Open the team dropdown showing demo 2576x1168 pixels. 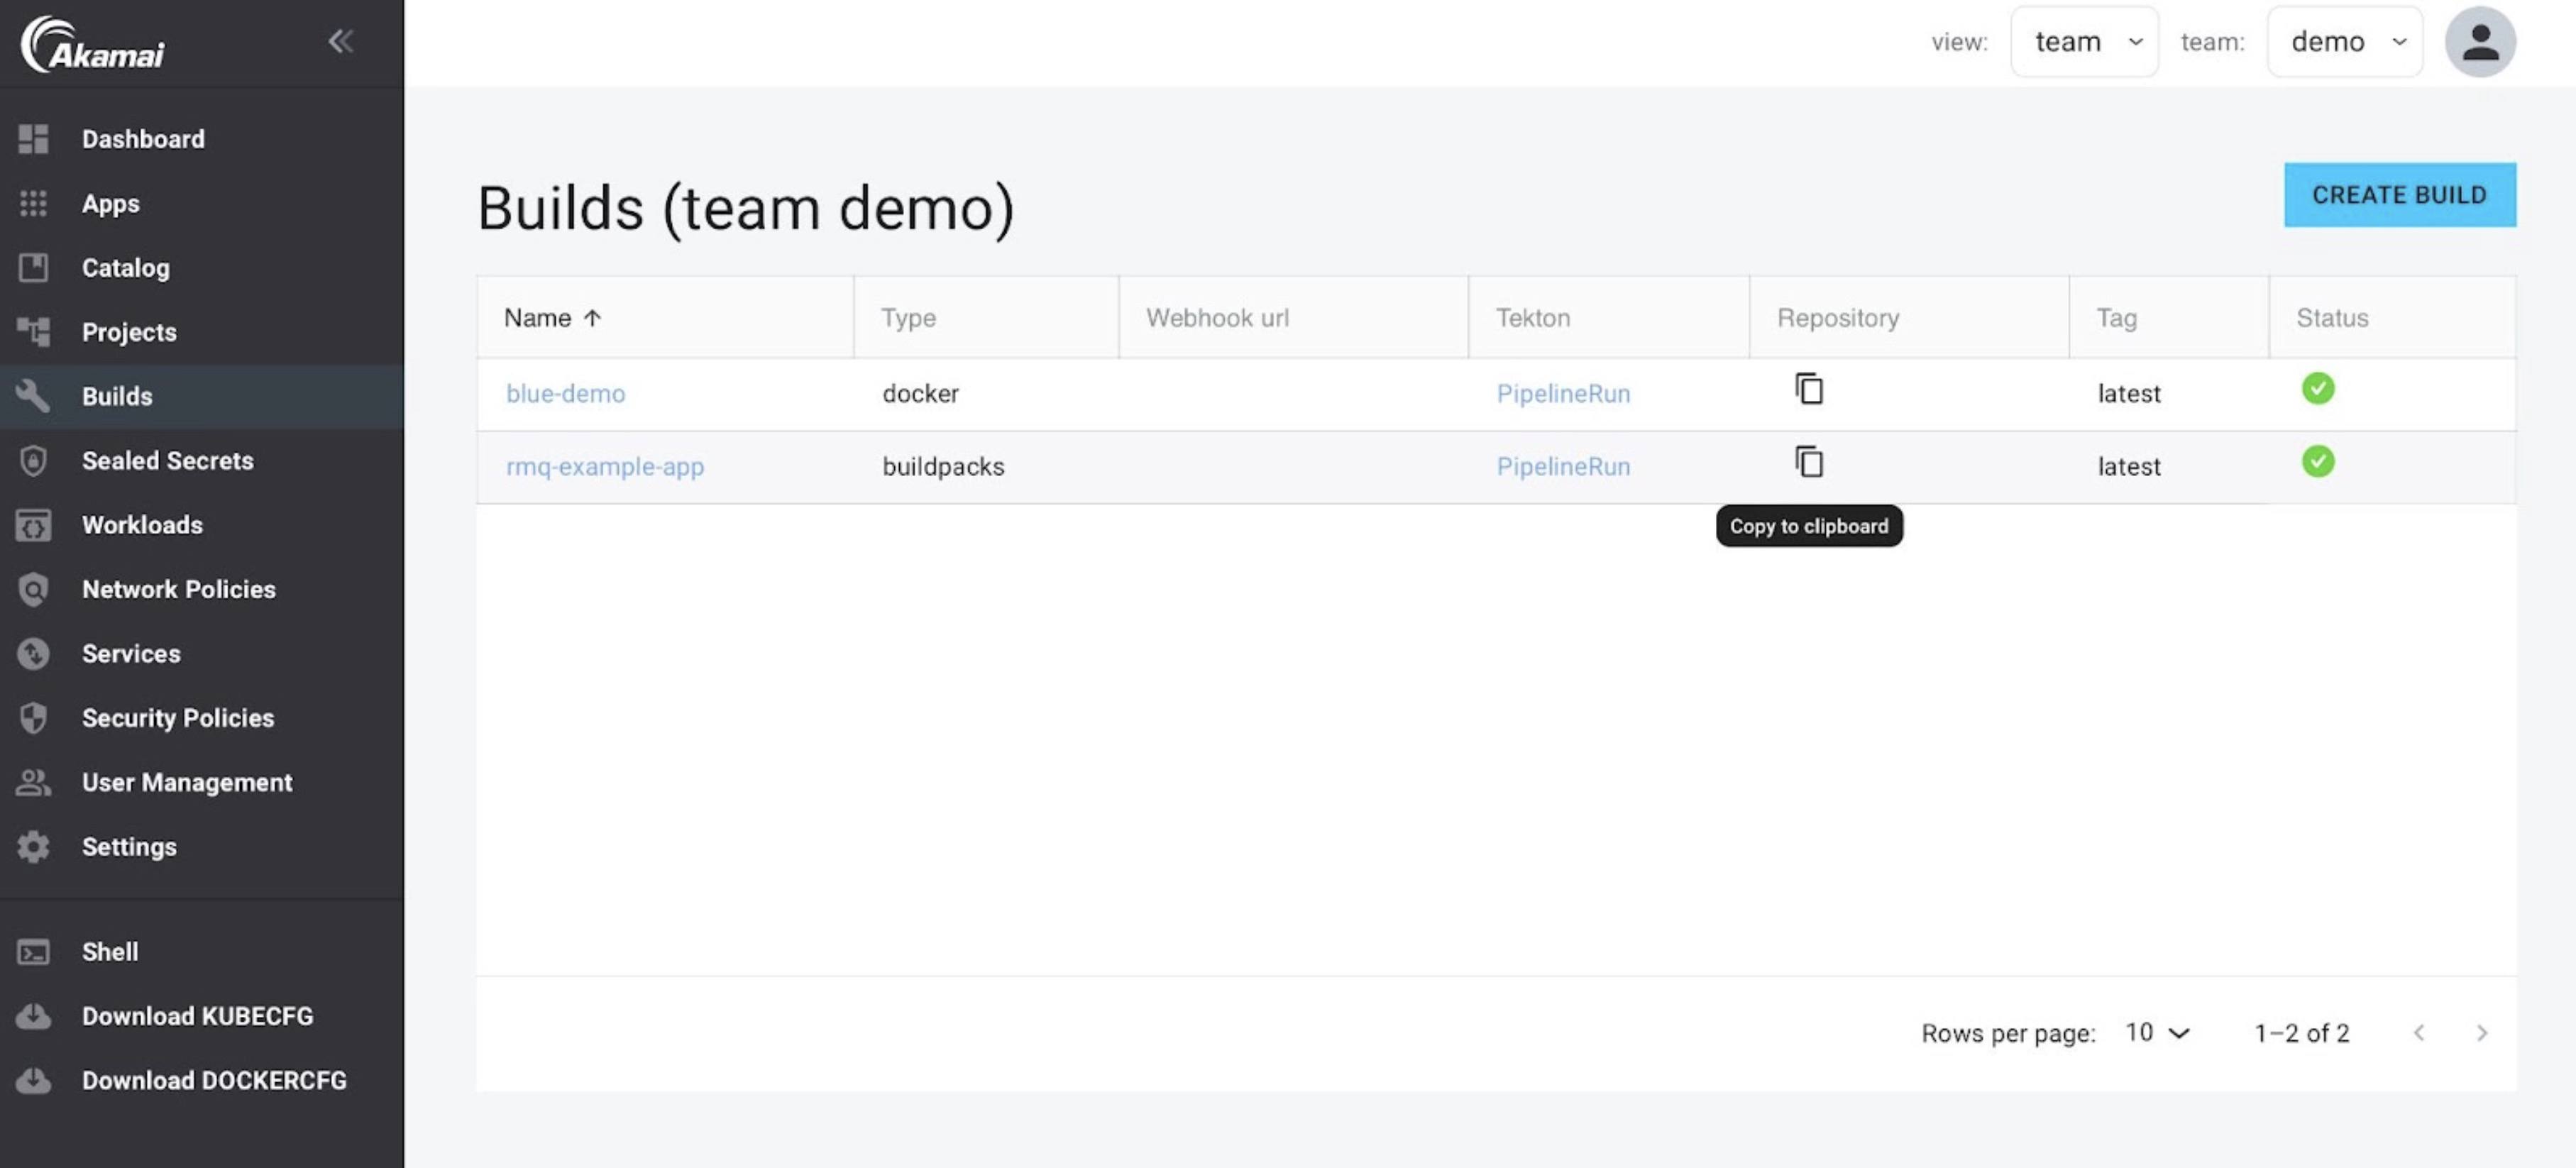pyautogui.click(x=2344, y=41)
